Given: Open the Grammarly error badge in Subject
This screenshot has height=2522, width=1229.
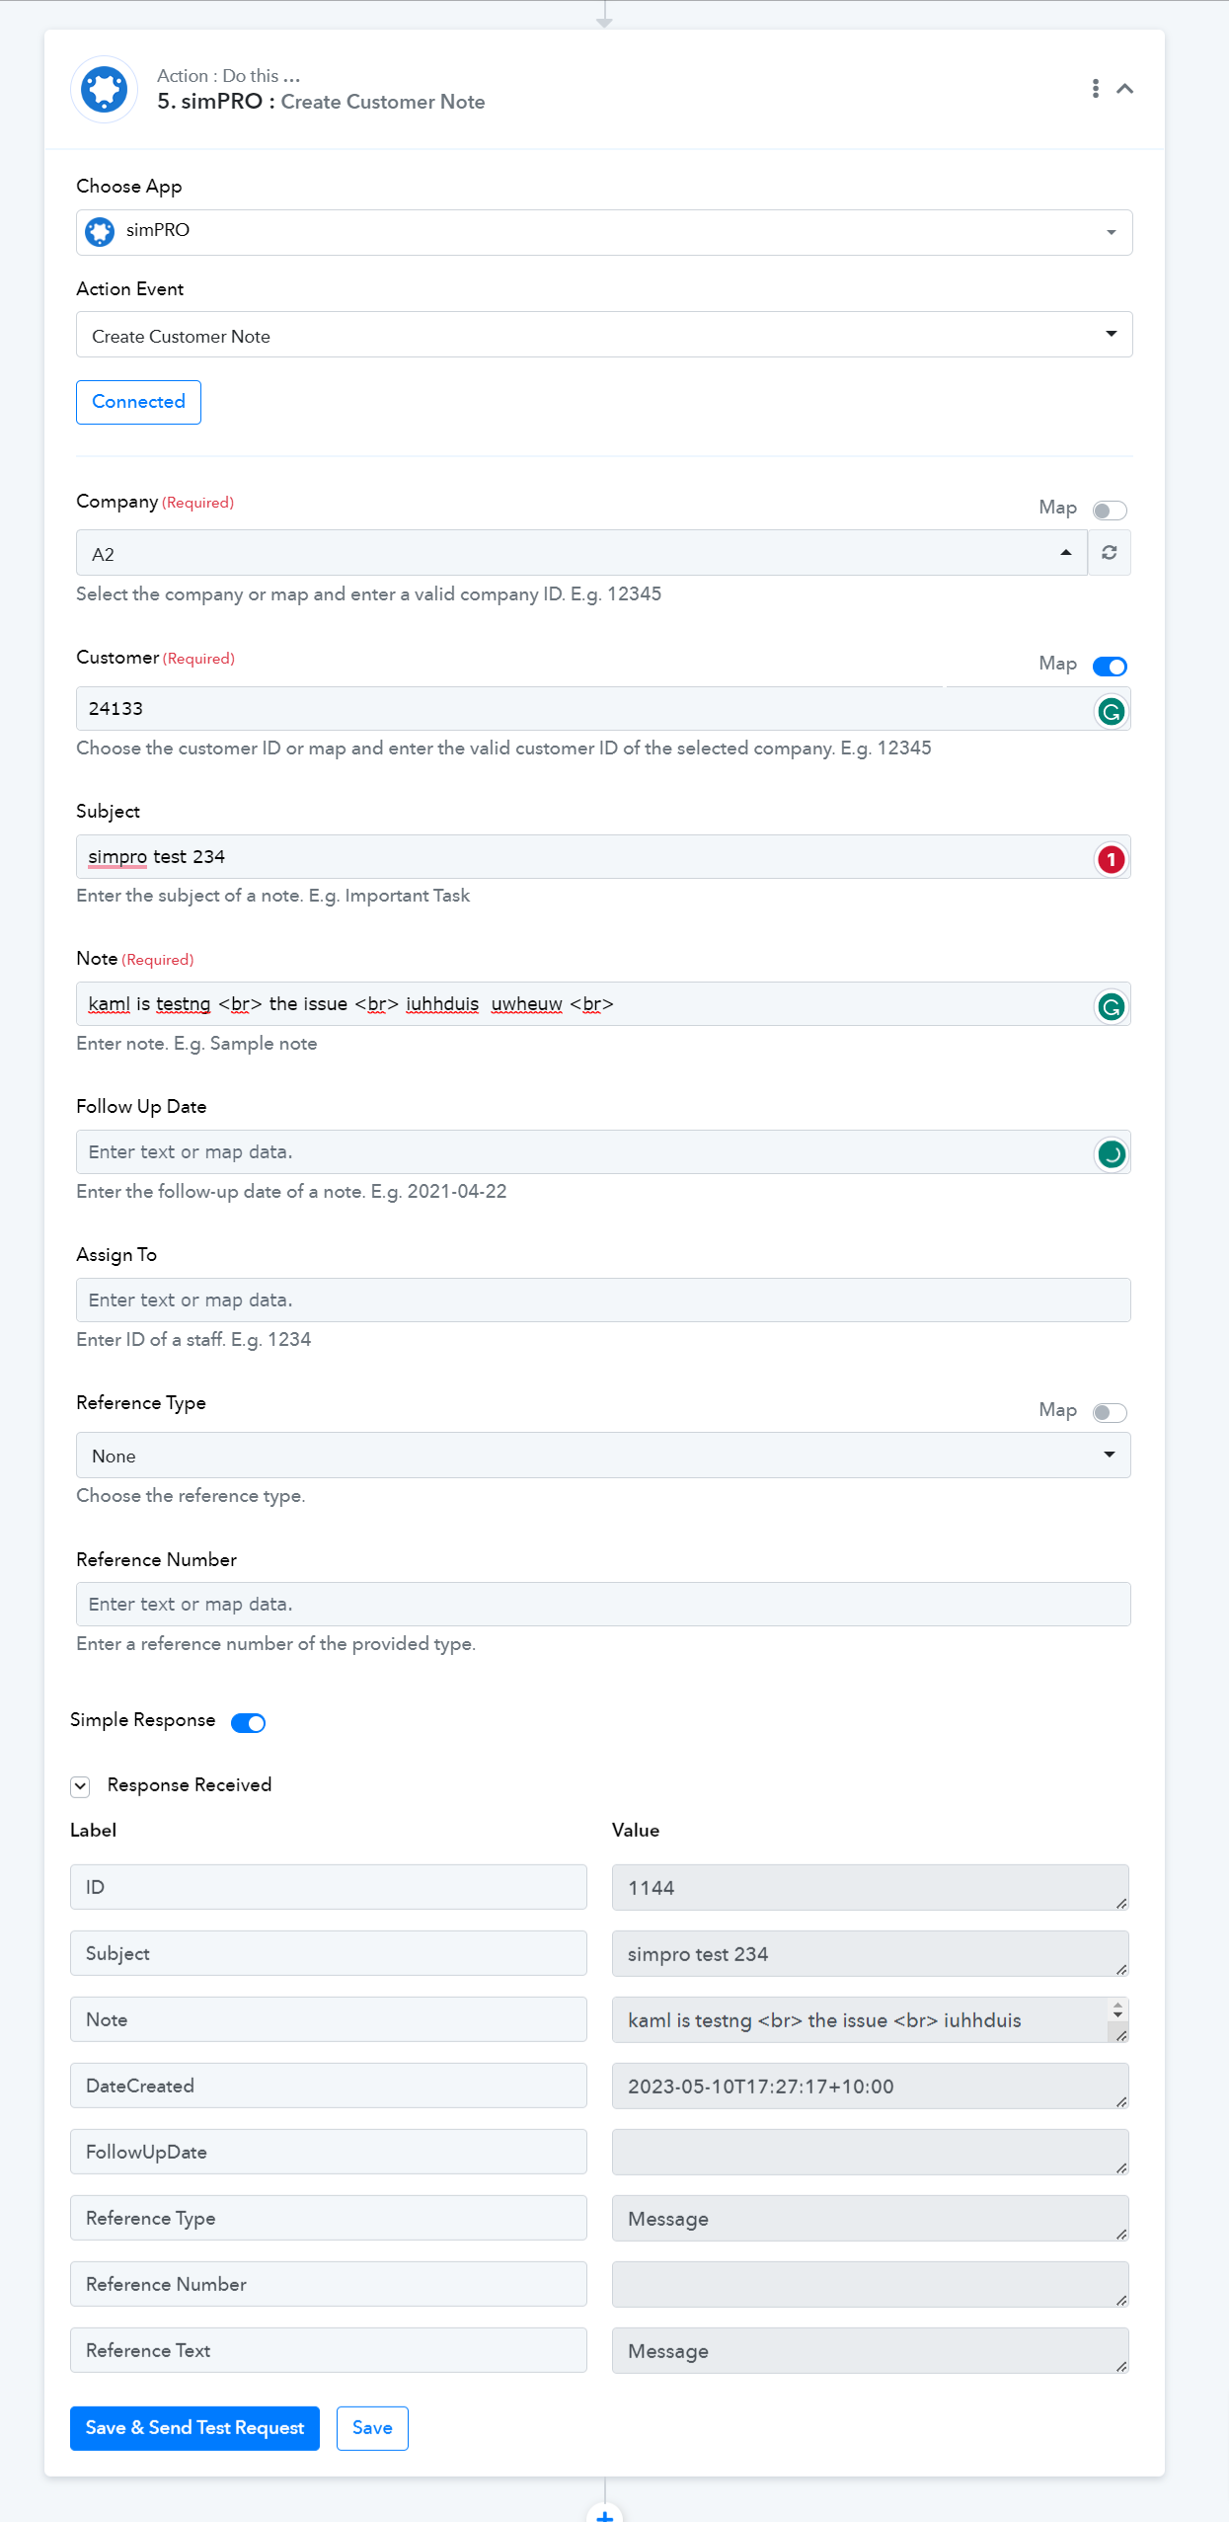Looking at the screenshot, I should [1111, 859].
